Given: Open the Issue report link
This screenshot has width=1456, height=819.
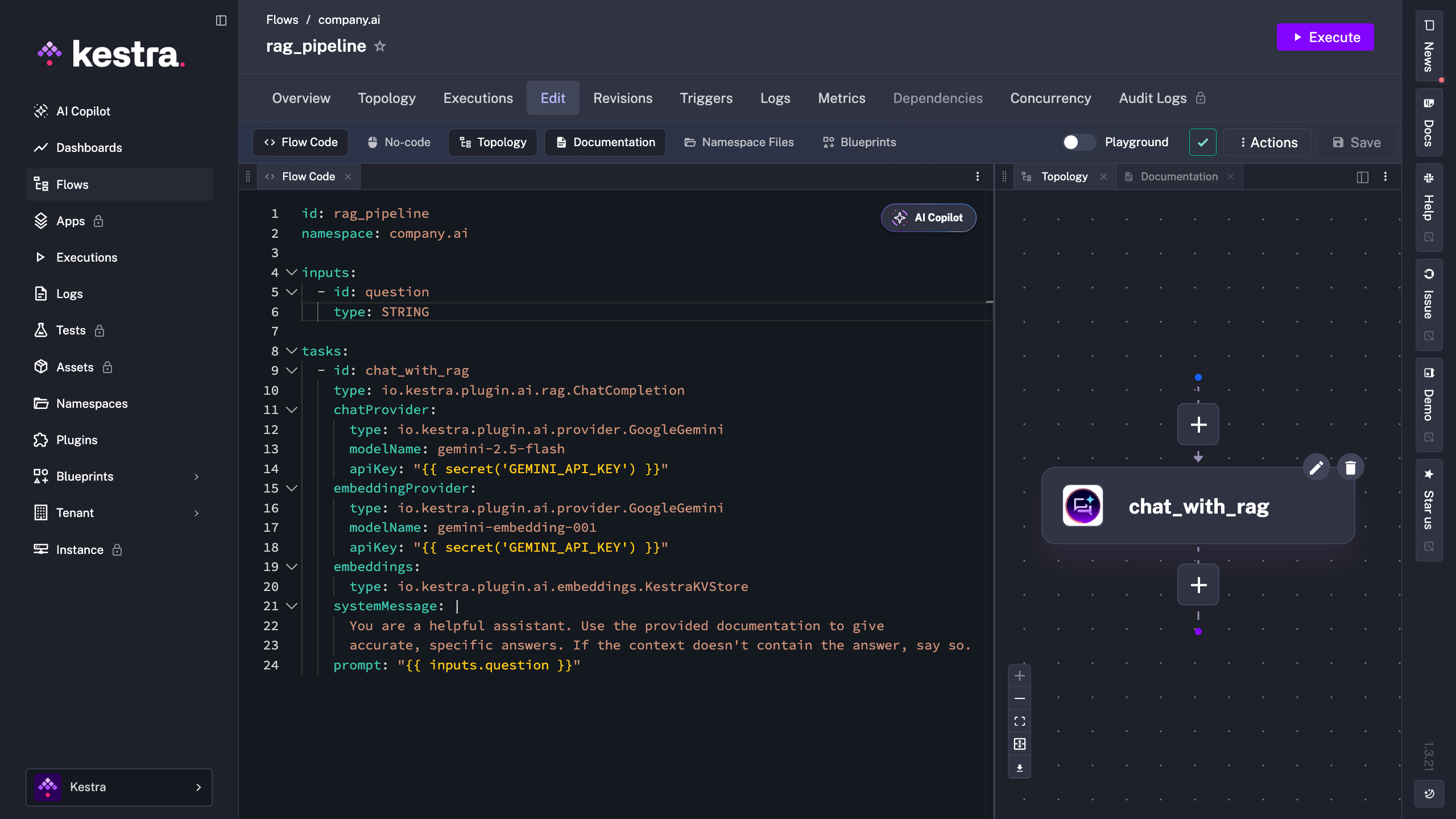Looking at the screenshot, I should tap(1429, 304).
